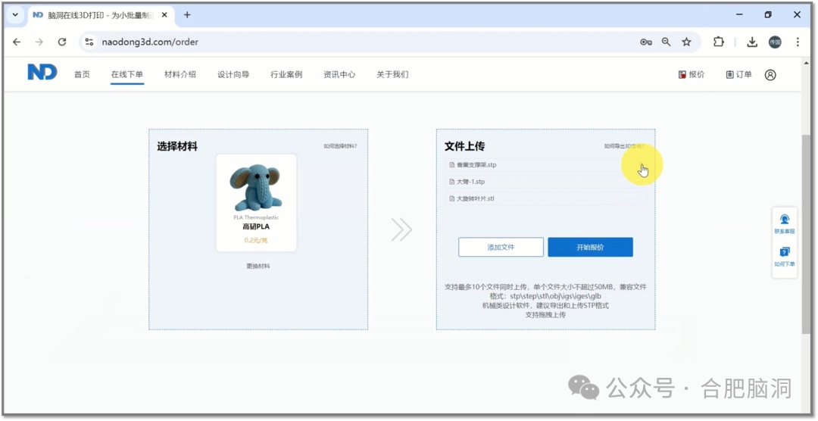The height and width of the screenshot is (421, 818).
Task: Open the 报价 quote icon link
Action: click(x=692, y=74)
